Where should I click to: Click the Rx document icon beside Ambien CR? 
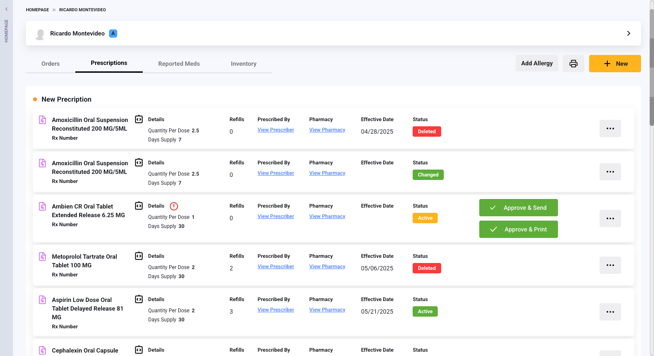point(42,206)
